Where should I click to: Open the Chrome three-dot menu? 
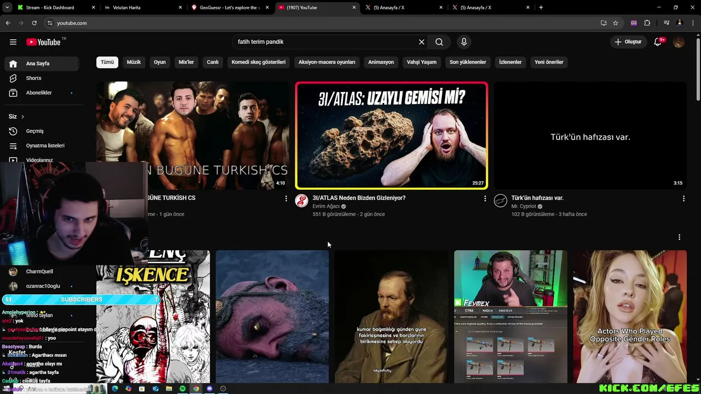[692, 23]
